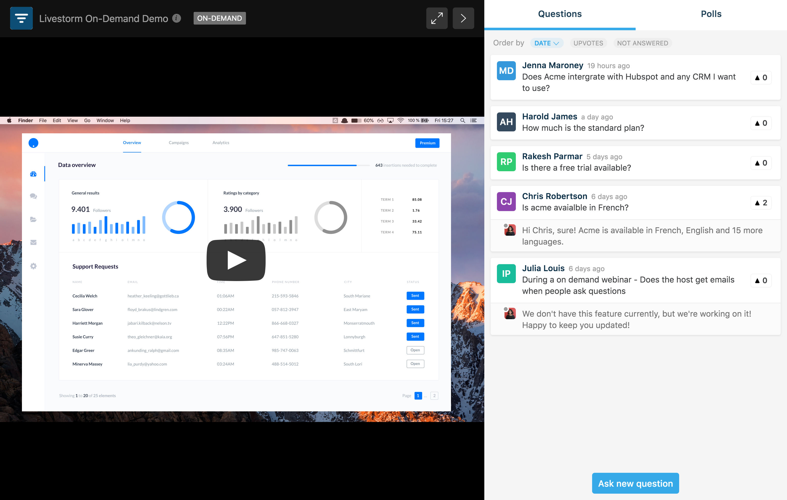The height and width of the screenshot is (500, 787).
Task: Click Ask new question button
Action: point(635,483)
